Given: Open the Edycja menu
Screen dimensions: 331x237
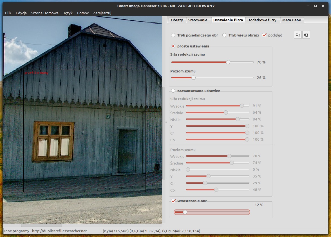Looking at the screenshot, I should pos(21,13).
